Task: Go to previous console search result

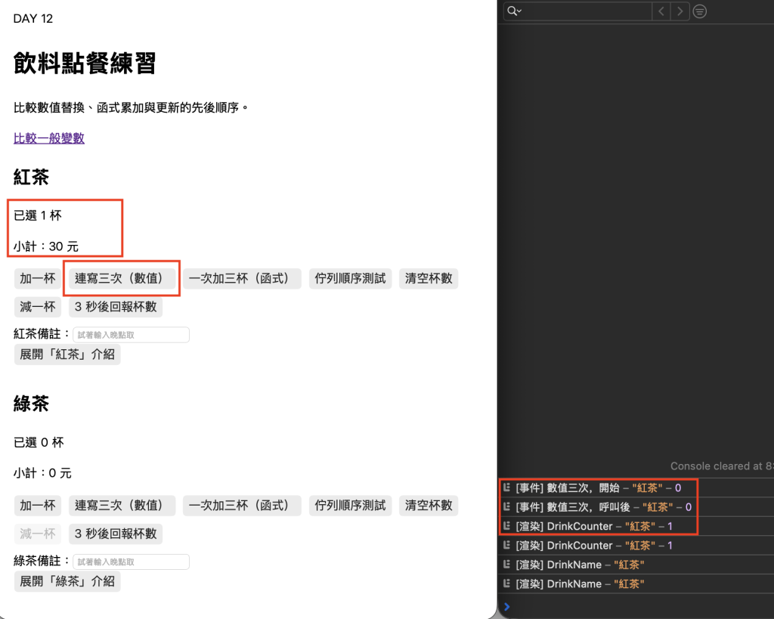Action: point(661,11)
